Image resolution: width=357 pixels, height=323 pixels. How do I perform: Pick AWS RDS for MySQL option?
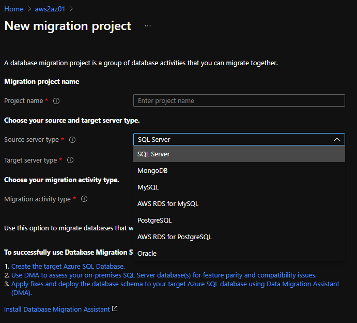coord(168,204)
